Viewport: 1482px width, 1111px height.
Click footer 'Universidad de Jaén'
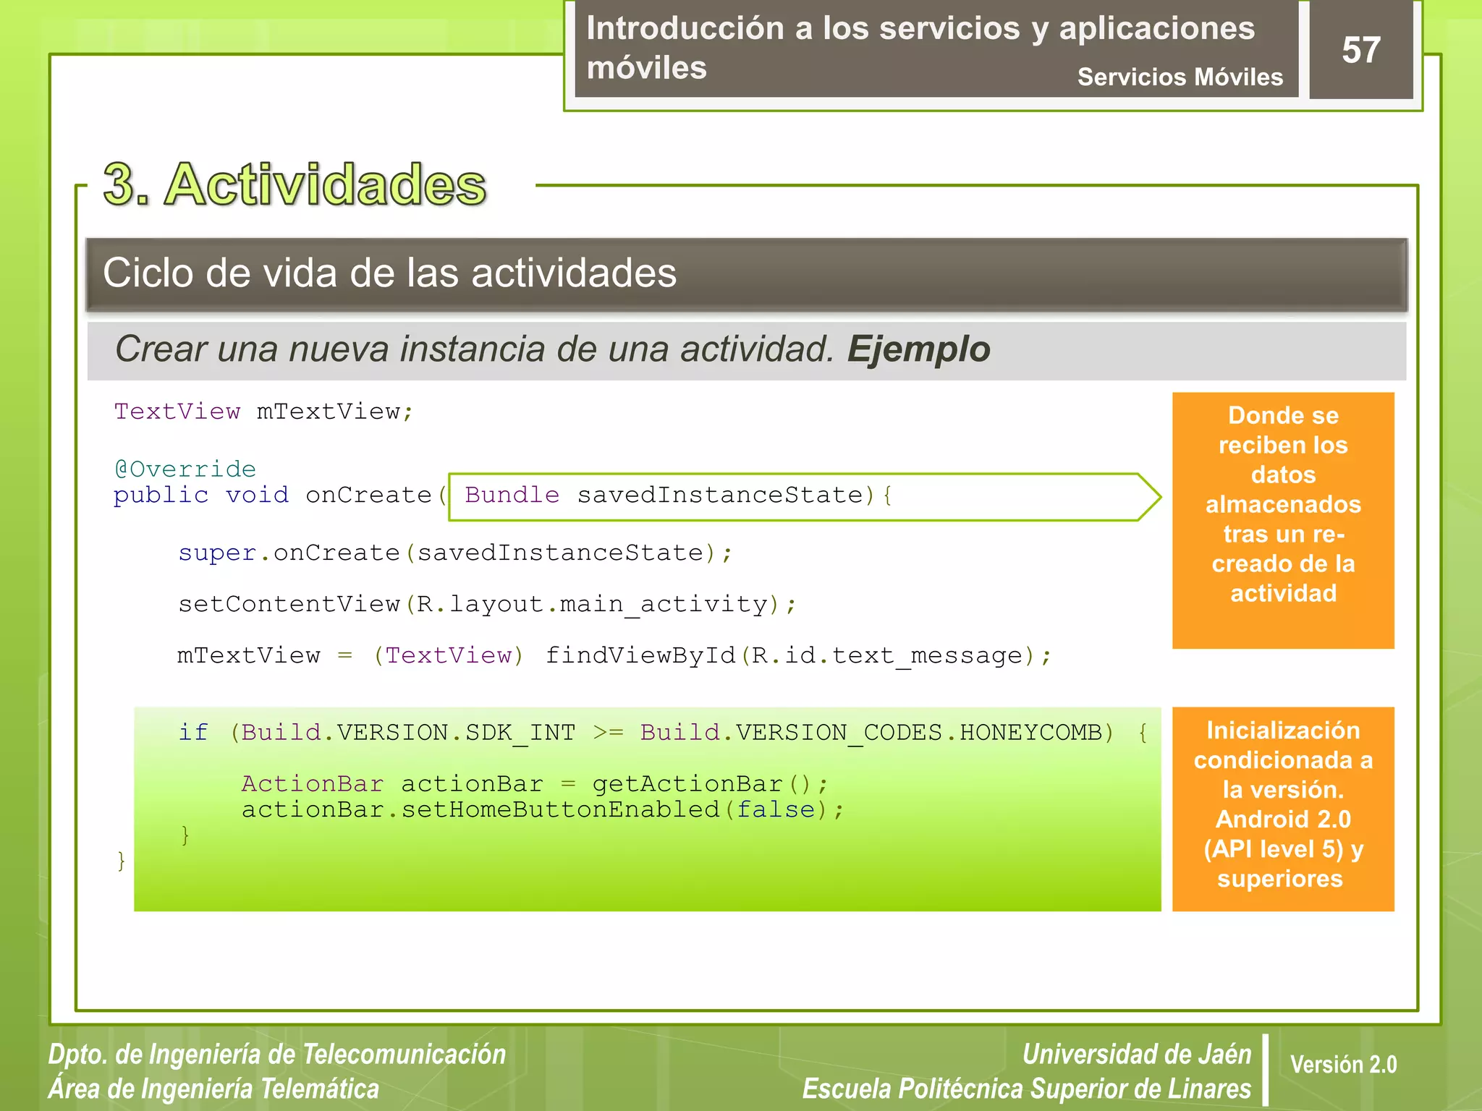(1137, 1054)
